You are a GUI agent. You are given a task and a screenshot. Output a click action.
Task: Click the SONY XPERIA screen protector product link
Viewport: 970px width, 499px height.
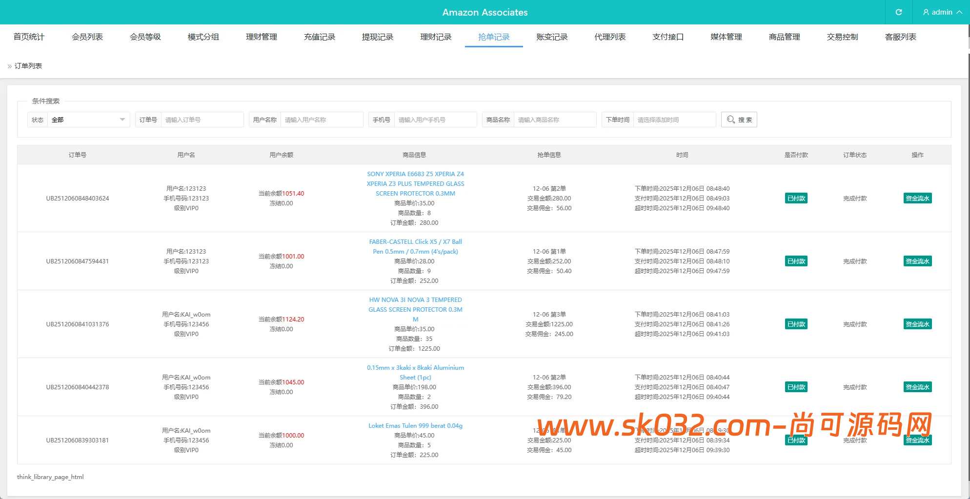pyautogui.click(x=415, y=183)
